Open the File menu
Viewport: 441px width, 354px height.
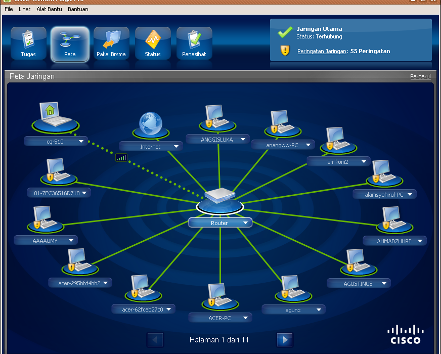point(9,9)
